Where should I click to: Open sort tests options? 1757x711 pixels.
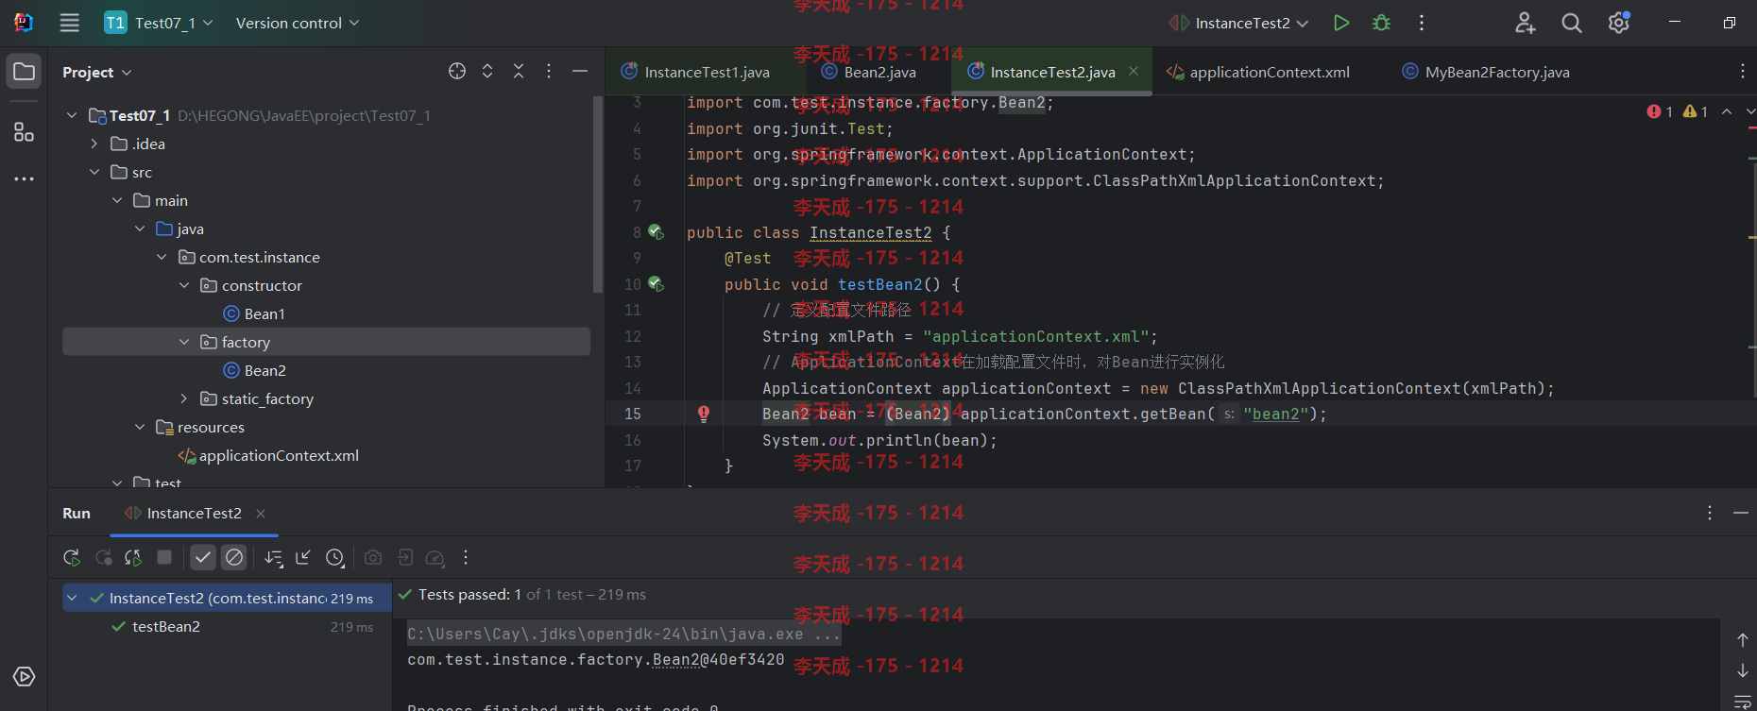[x=274, y=558]
